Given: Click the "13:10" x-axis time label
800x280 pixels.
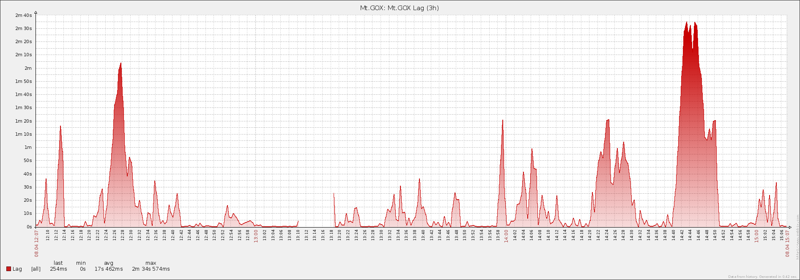Looking at the screenshot, I should point(298,235).
